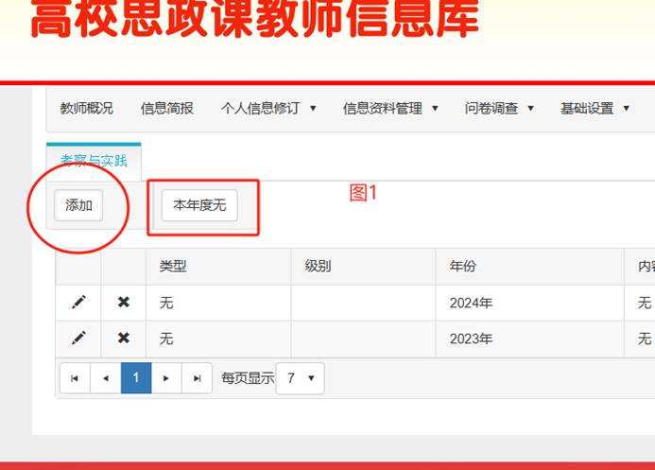The height and width of the screenshot is (470, 655).
Task: Open the 教师概况 menu item
Action: pos(86,109)
